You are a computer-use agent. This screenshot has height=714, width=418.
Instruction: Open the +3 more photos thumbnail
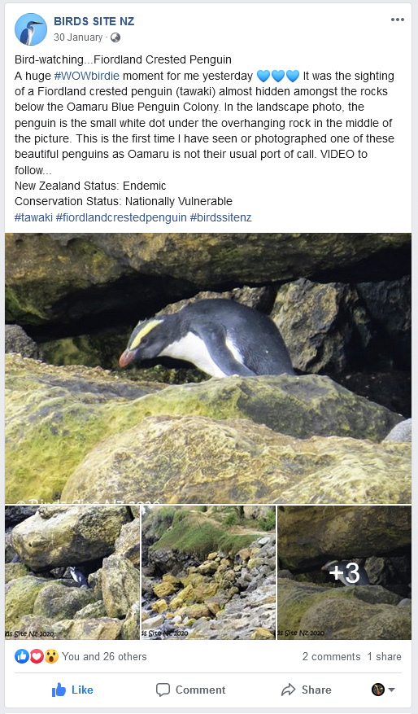(344, 572)
